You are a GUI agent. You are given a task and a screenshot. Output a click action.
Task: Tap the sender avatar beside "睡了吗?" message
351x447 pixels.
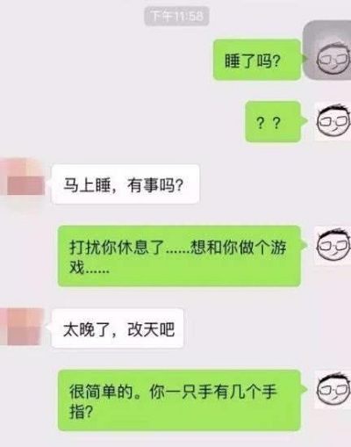[327, 50]
